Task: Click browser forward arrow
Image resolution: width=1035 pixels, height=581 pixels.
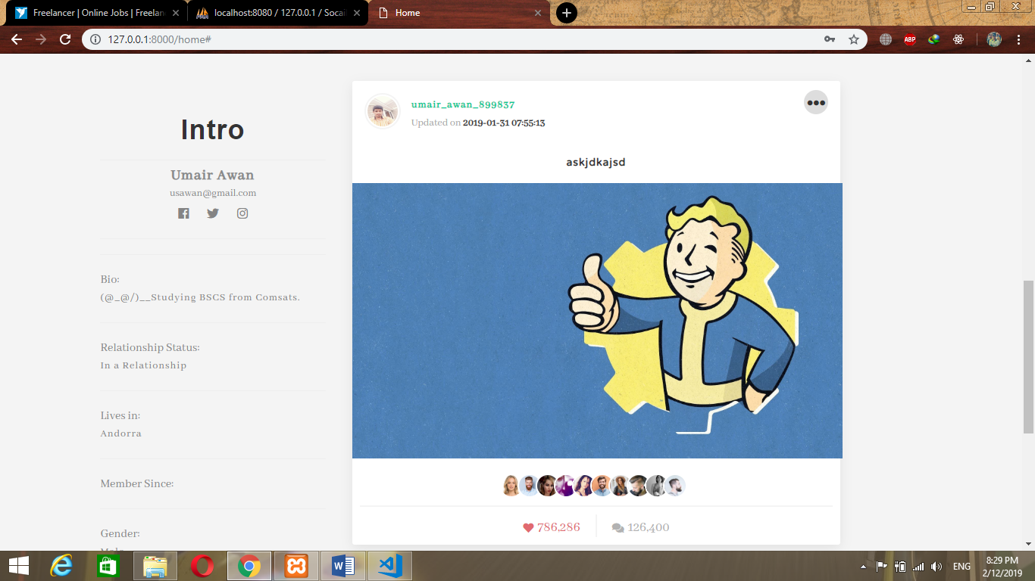Action: pos(41,39)
